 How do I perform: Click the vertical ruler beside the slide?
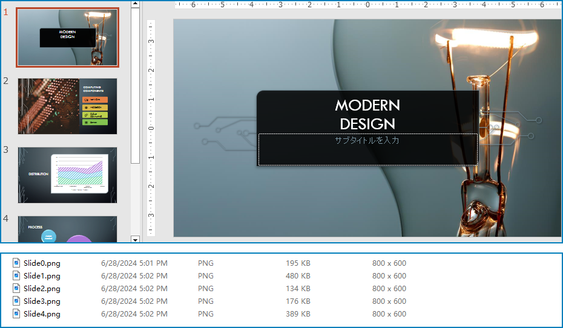point(151,128)
